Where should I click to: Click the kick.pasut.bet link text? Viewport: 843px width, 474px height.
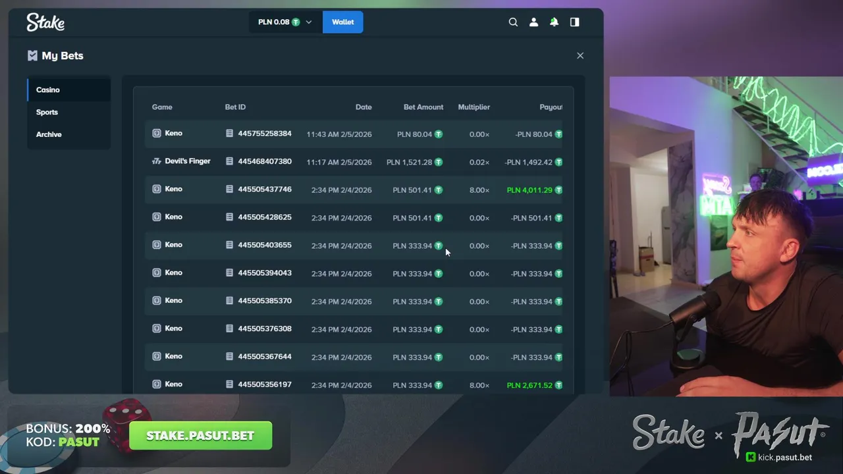[785, 457]
